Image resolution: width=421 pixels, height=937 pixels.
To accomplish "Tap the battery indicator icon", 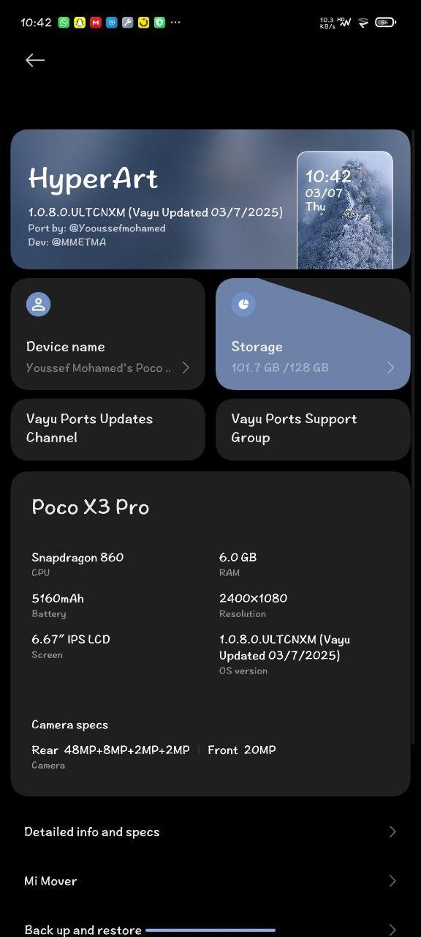I will [385, 23].
